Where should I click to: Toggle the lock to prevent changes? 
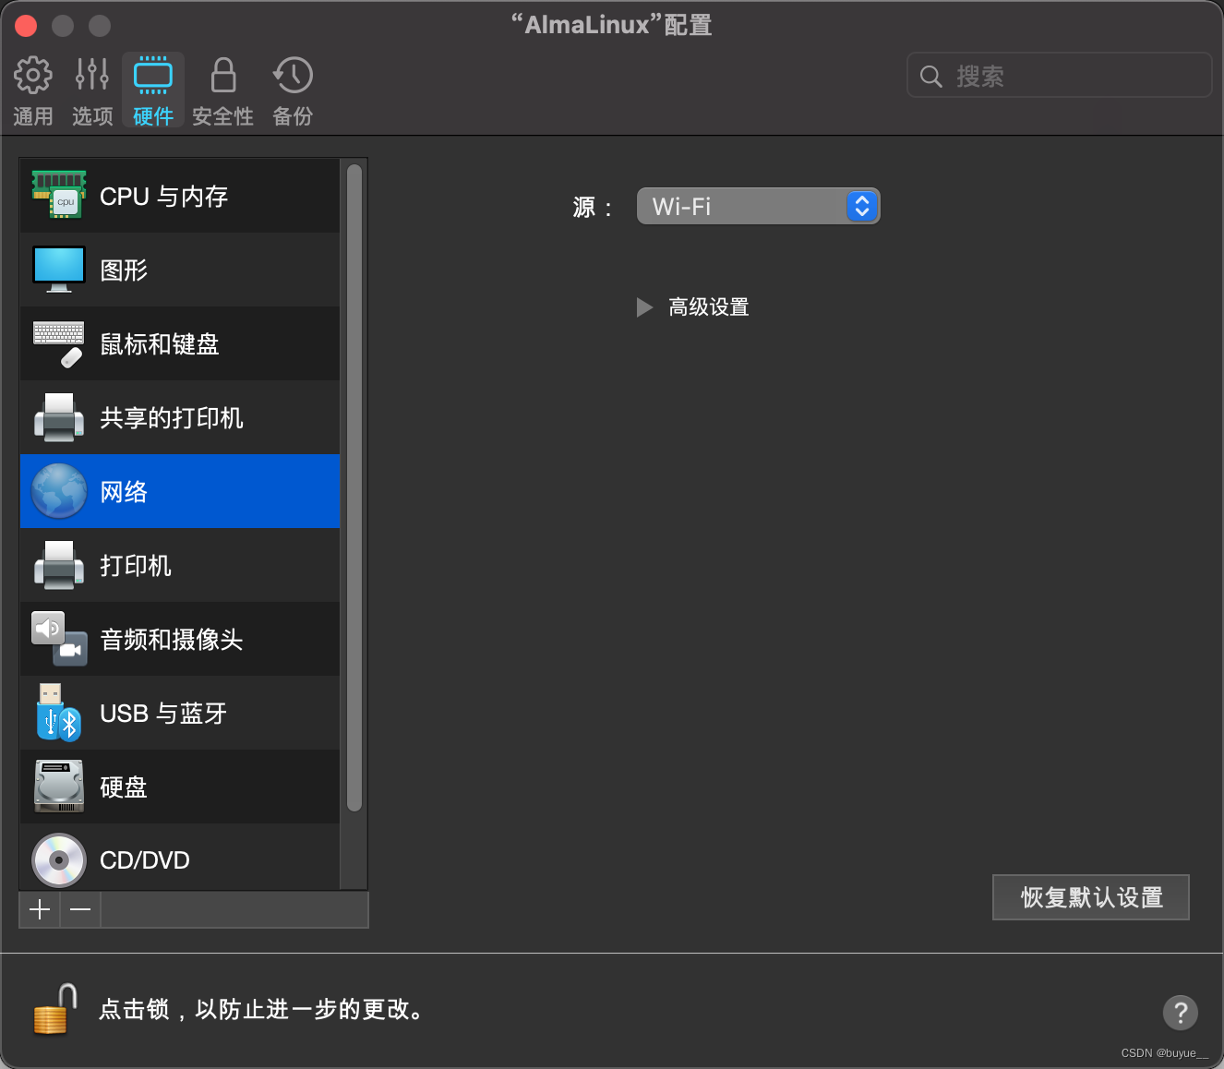click(x=51, y=1009)
